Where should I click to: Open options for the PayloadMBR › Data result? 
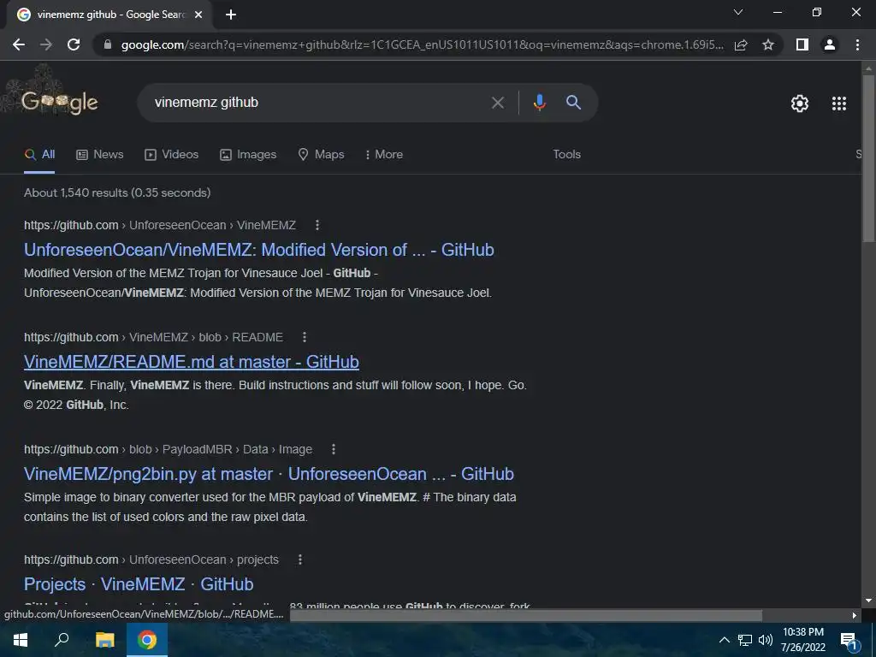pos(334,449)
